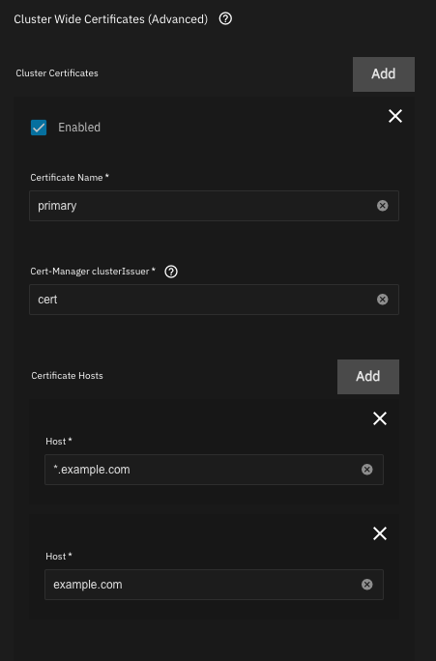436x661 pixels.
Task: Clear the example.com host text
Action: [x=367, y=585]
